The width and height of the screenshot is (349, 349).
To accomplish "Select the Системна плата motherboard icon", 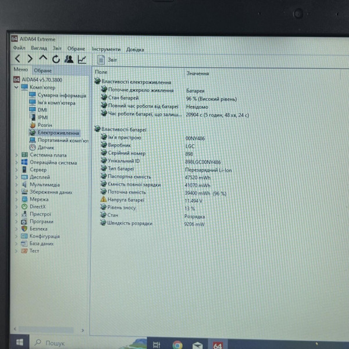I will [24, 155].
